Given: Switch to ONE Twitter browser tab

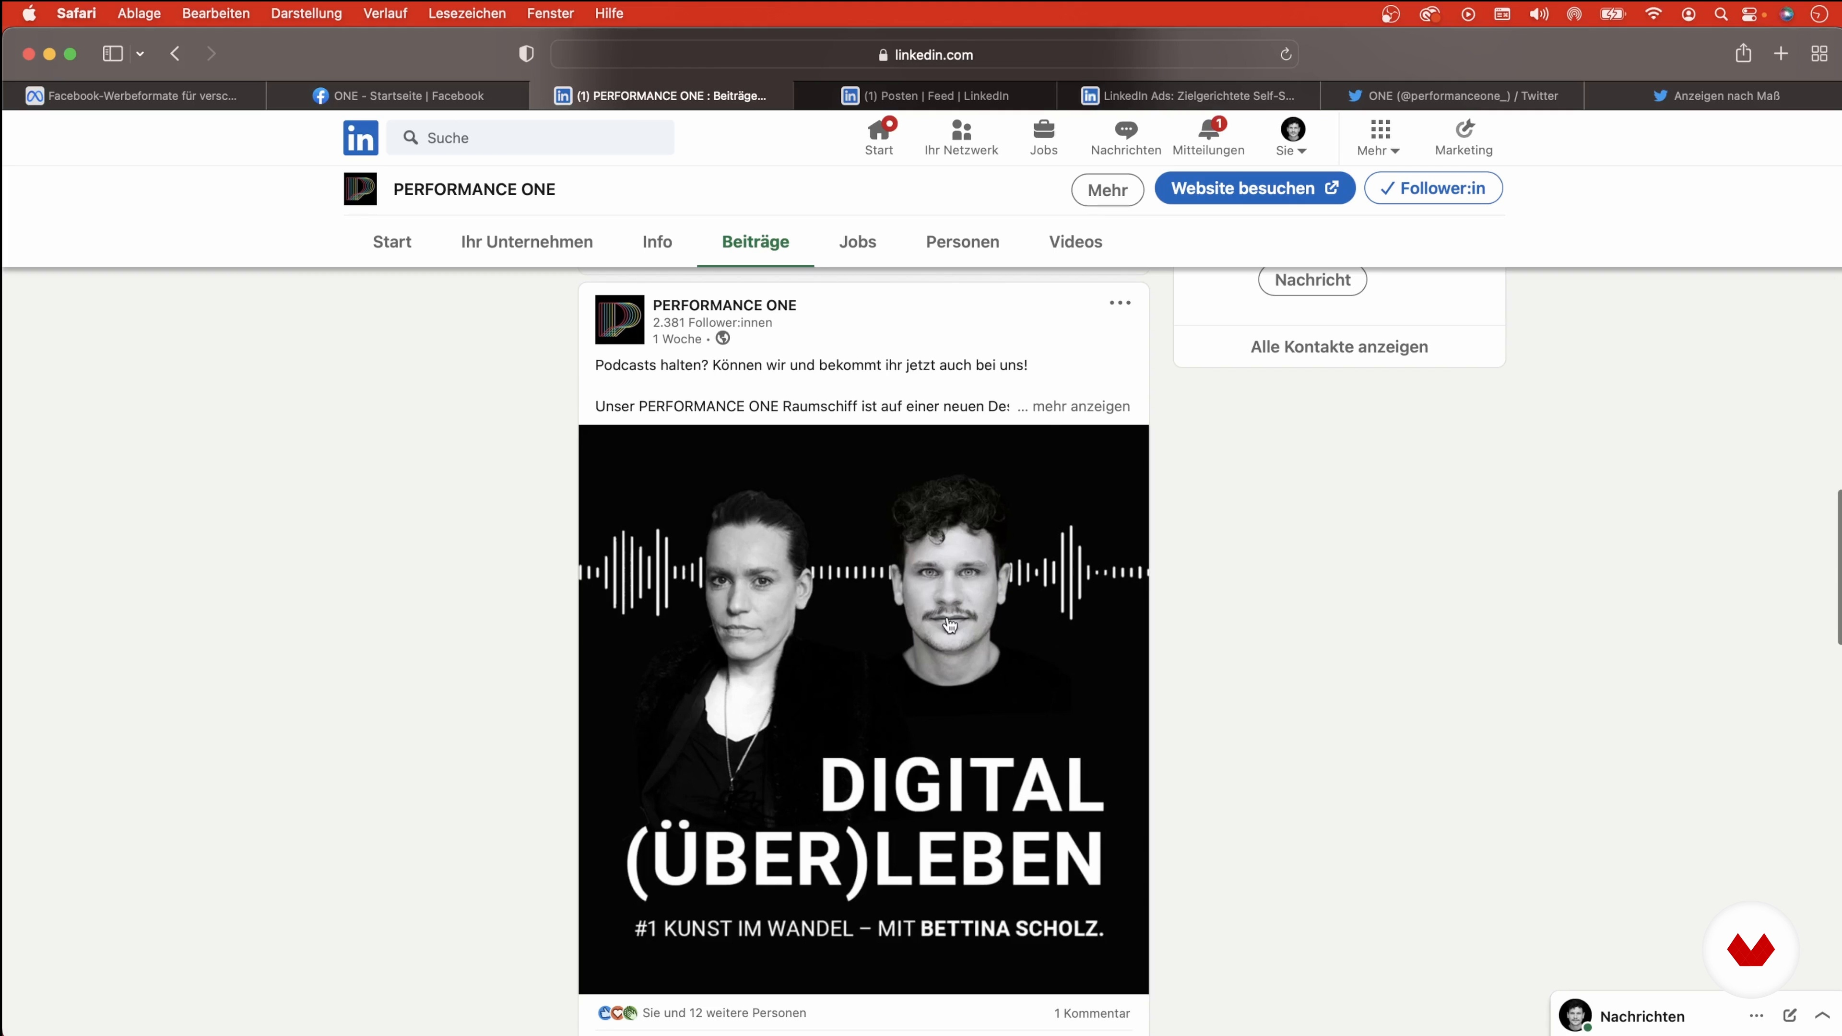Looking at the screenshot, I should point(1452,96).
